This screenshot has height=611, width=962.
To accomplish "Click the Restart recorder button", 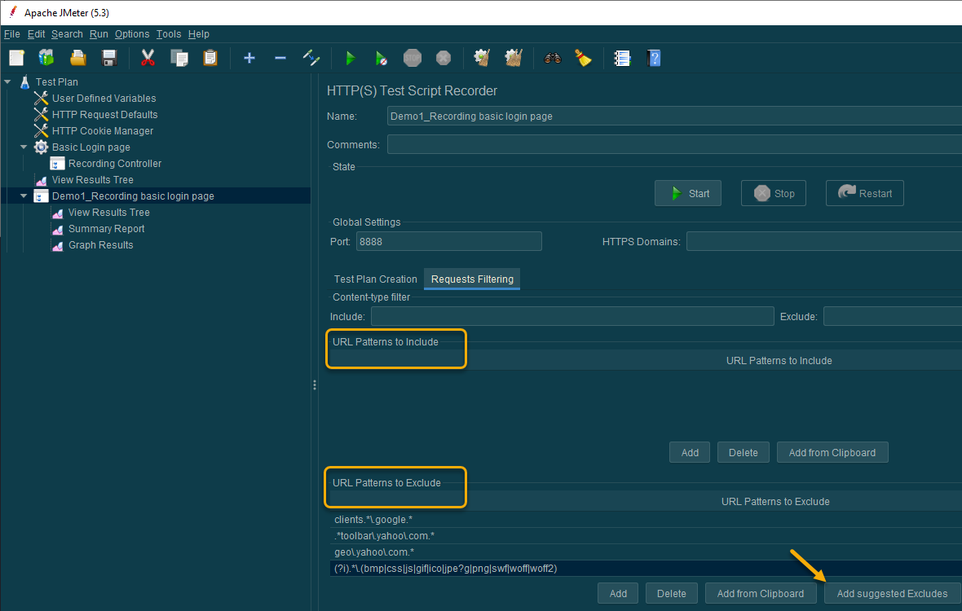I will pos(864,194).
